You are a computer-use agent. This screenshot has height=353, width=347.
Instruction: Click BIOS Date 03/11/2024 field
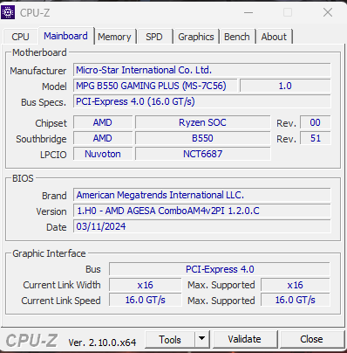pos(202,226)
